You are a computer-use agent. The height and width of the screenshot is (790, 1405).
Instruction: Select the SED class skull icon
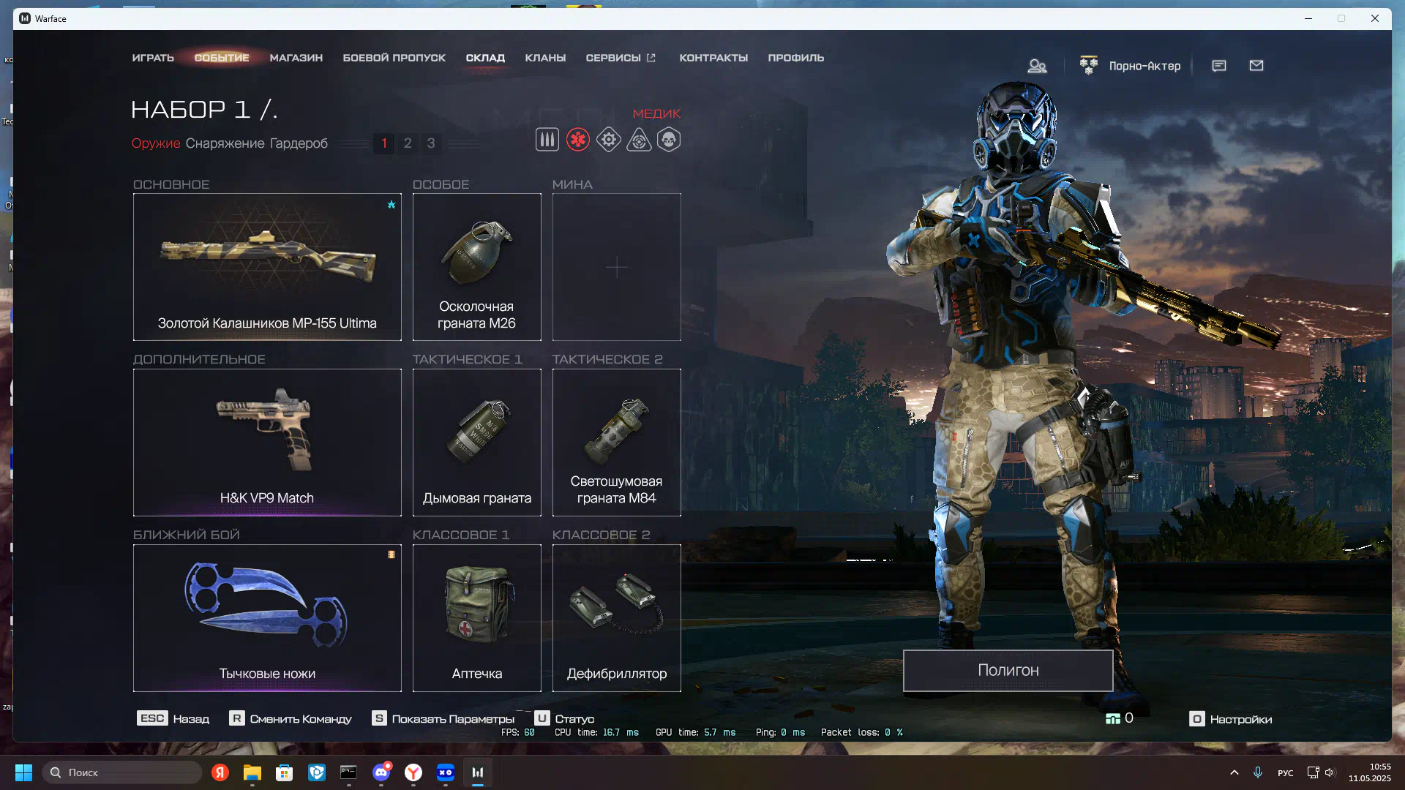point(669,140)
